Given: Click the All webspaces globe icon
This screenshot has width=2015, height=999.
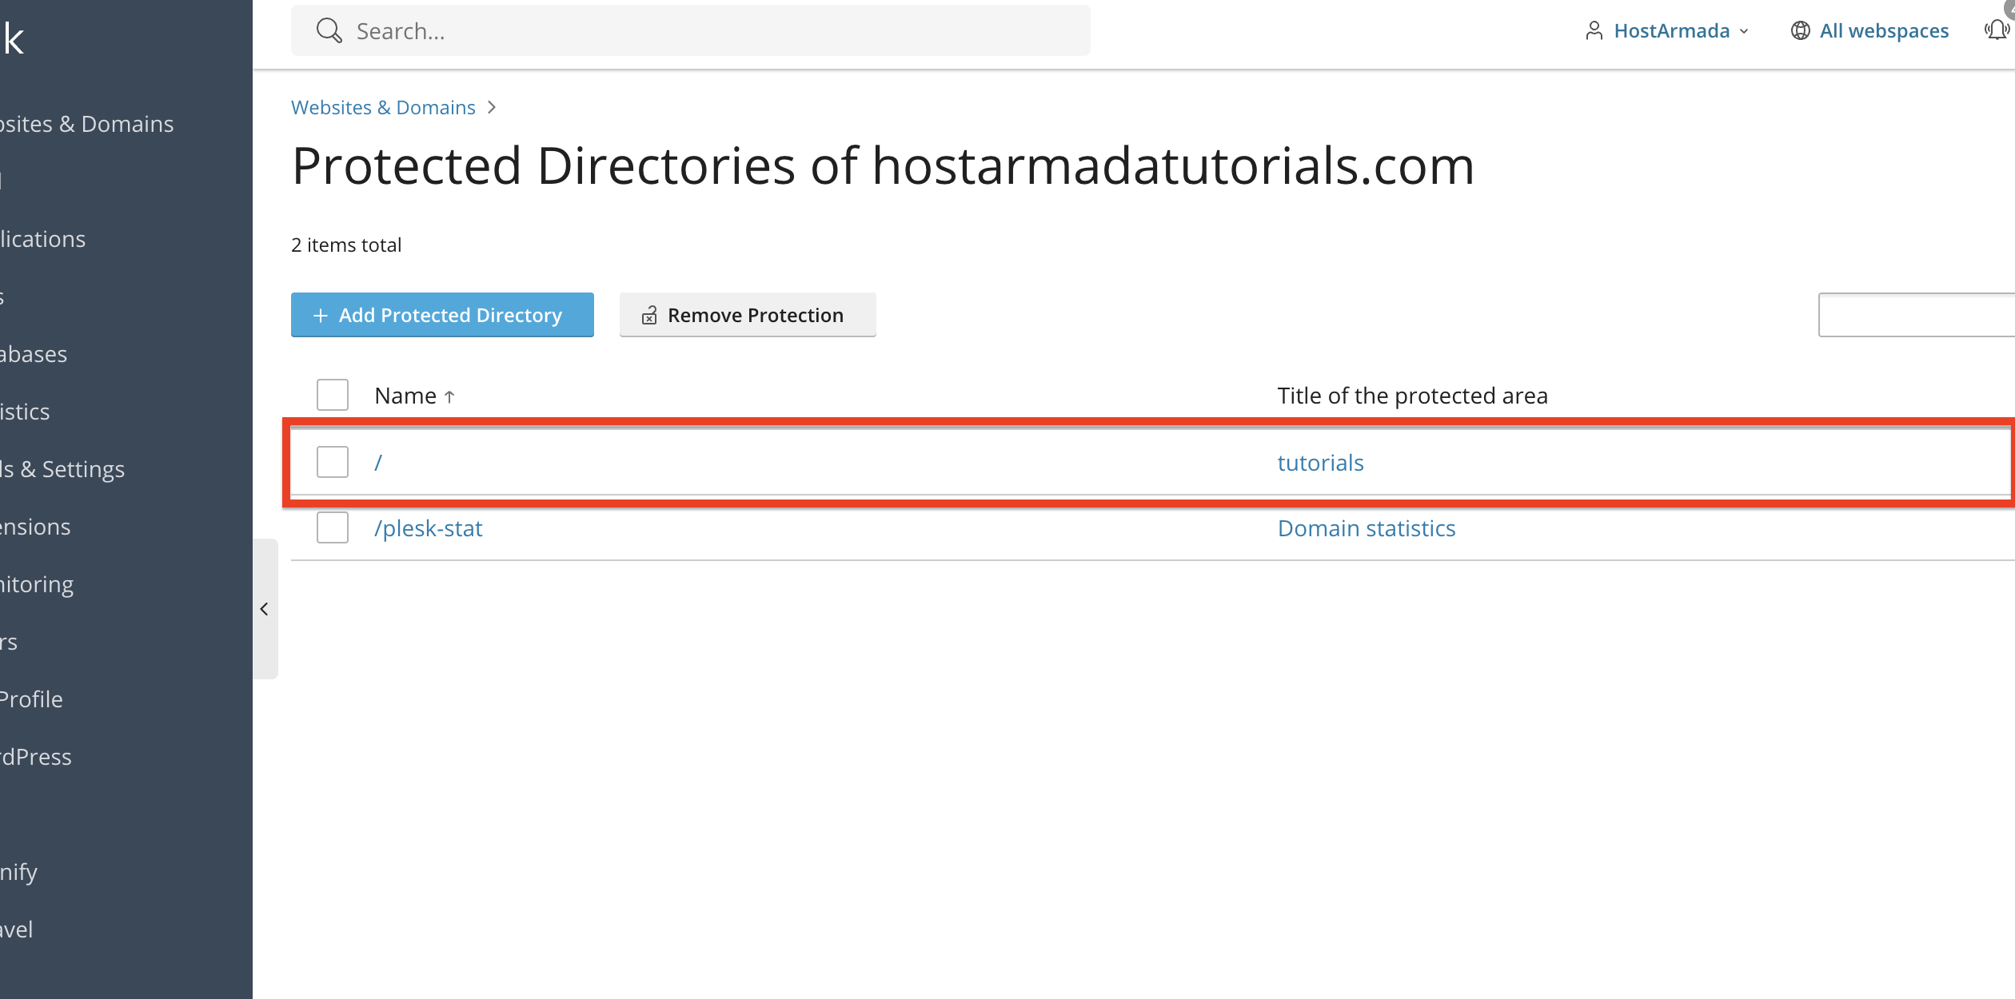Looking at the screenshot, I should point(1800,31).
